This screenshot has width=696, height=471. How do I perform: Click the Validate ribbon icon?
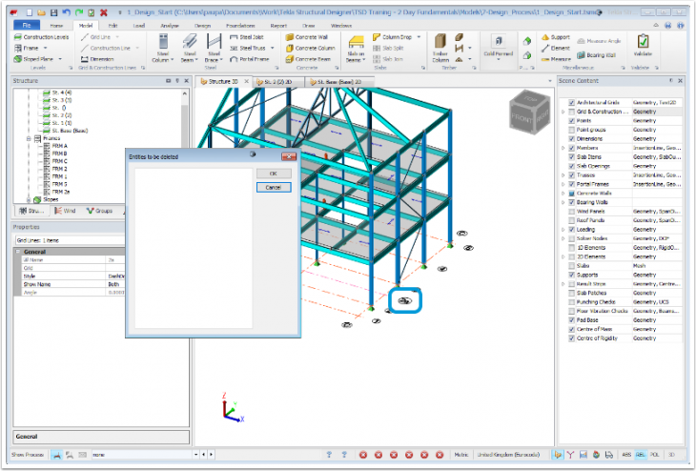[x=643, y=41]
